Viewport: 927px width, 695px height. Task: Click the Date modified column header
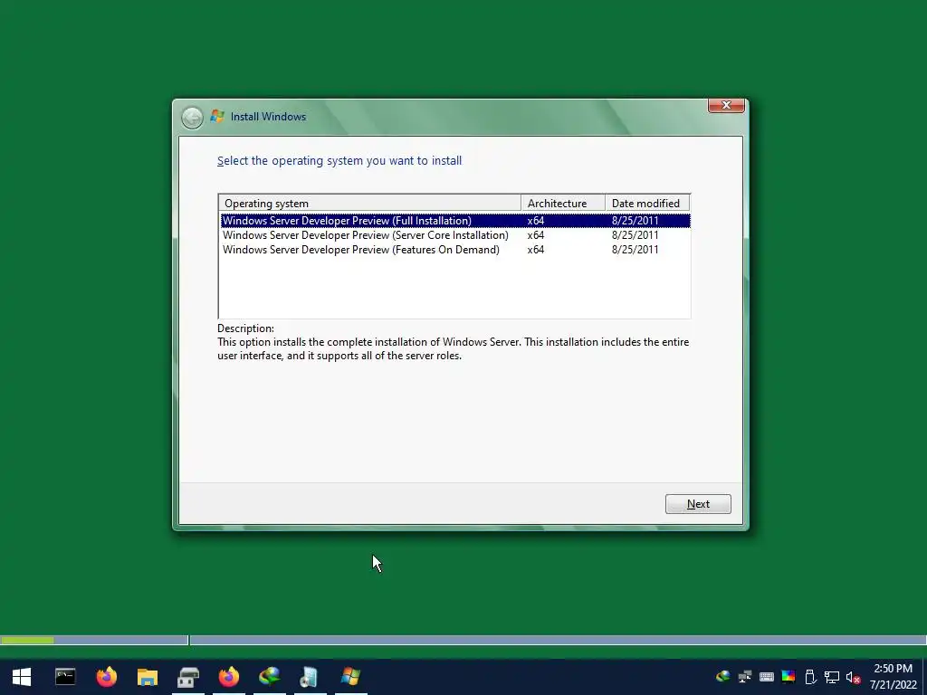pyautogui.click(x=647, y=204)
